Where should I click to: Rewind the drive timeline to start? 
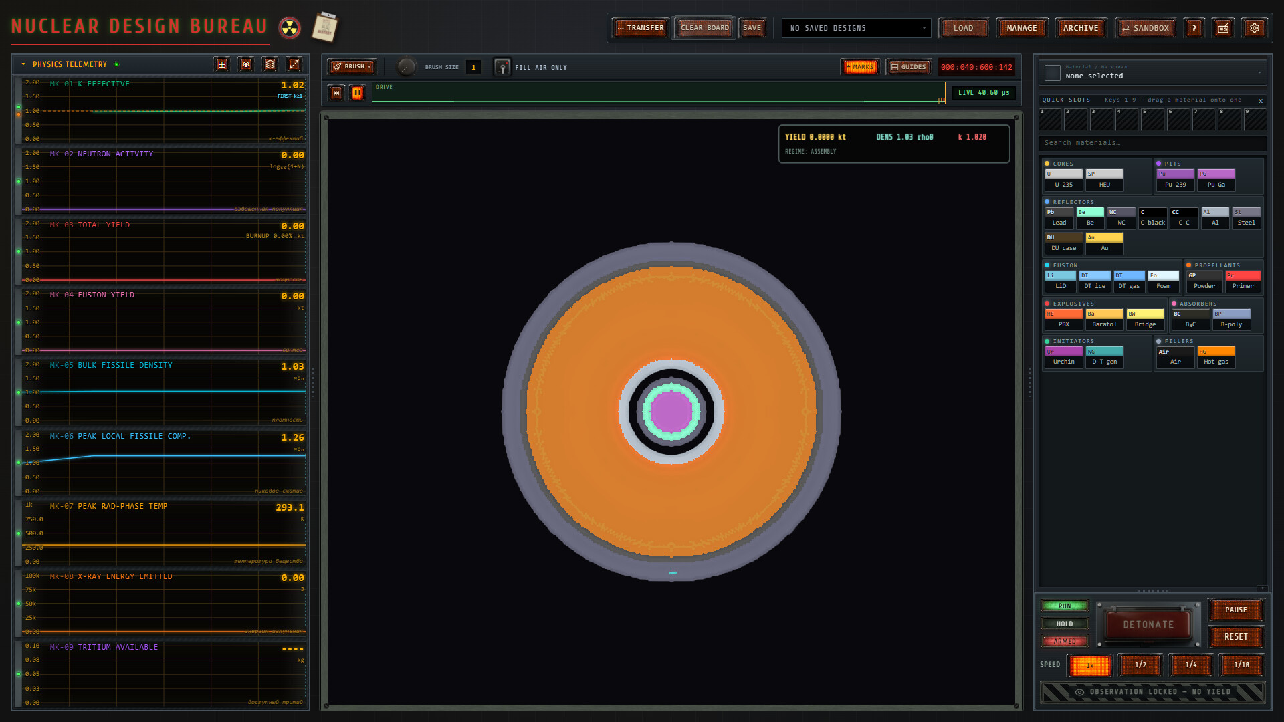tap(336, 93)
